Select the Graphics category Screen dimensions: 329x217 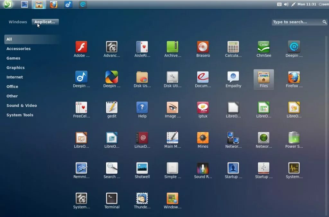pos(15,68)
